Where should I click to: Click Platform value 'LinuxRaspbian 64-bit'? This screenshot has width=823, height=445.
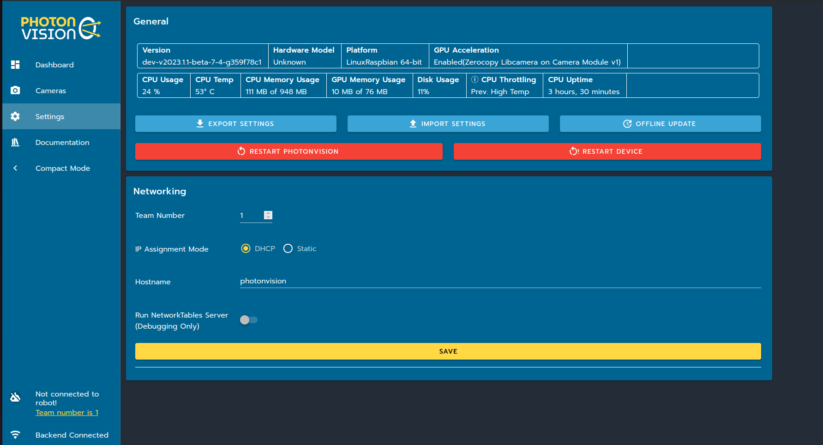[x=384, y=62]
